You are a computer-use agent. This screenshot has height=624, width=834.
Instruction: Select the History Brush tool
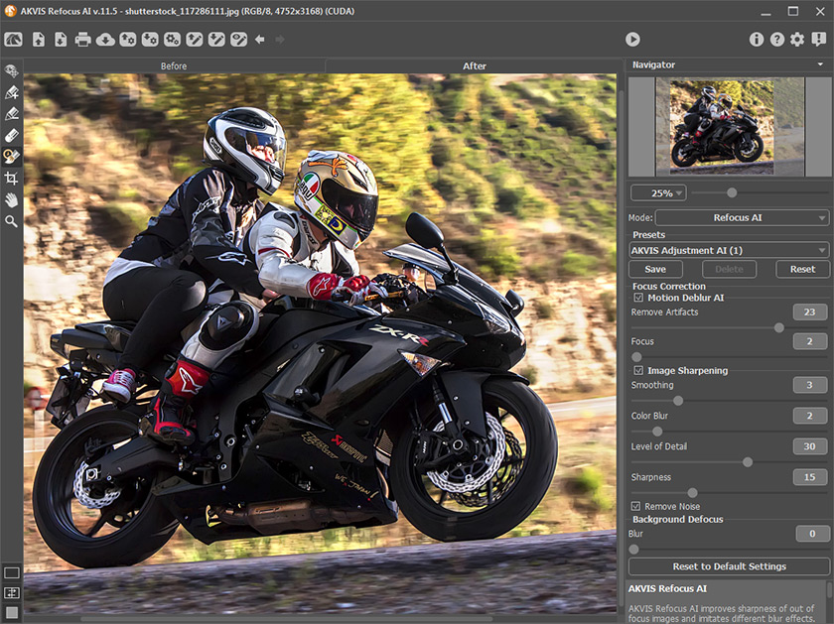12,157
